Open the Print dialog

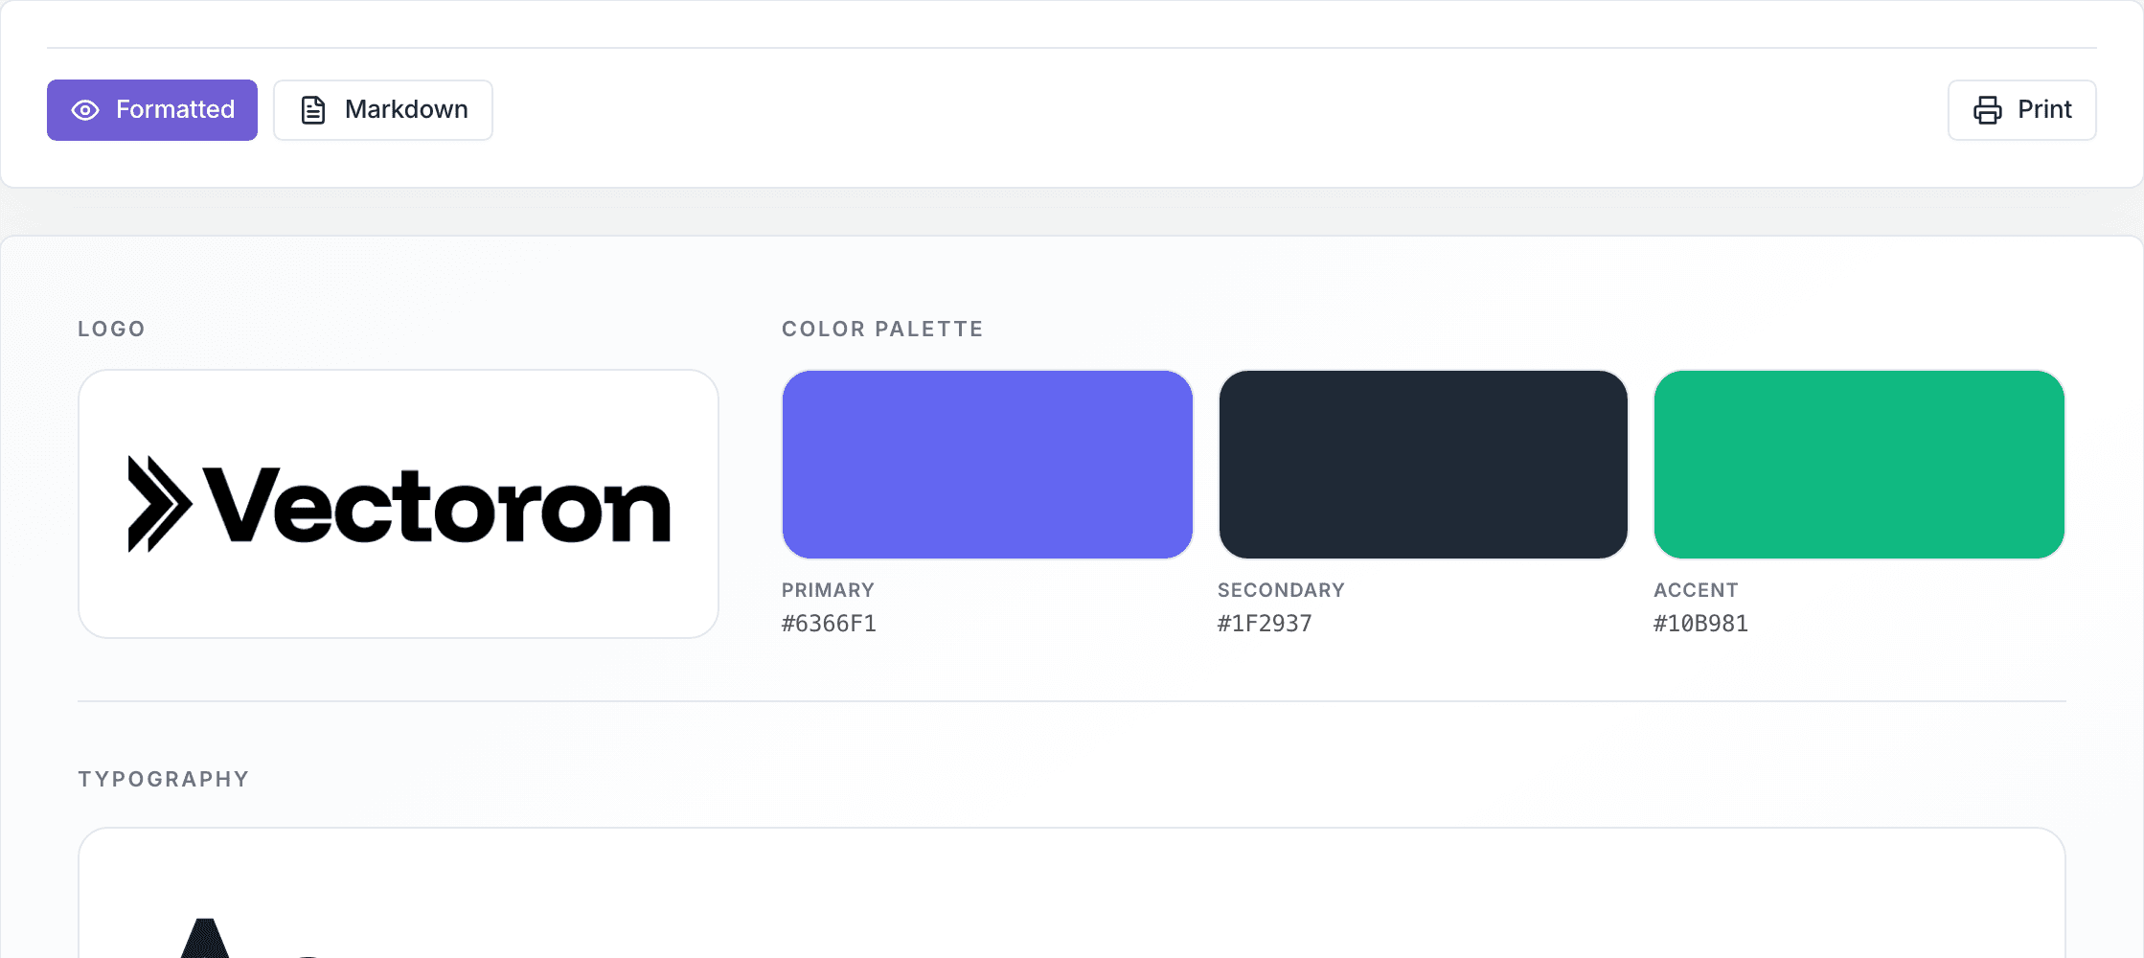[2021, 109]
